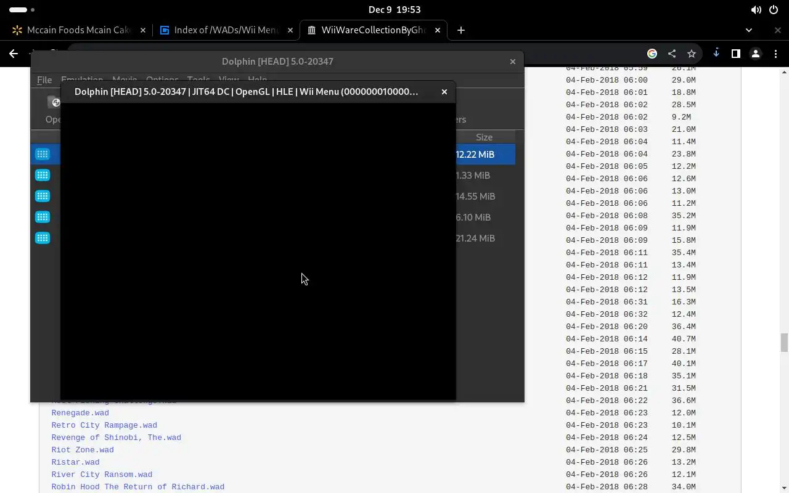Open the Riot Zone.wad link

click(83, 450)
